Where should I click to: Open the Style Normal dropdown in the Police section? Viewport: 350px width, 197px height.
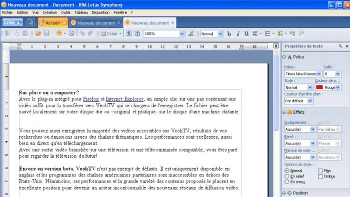[310, 88]
